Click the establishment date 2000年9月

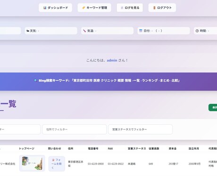(194, 164)
